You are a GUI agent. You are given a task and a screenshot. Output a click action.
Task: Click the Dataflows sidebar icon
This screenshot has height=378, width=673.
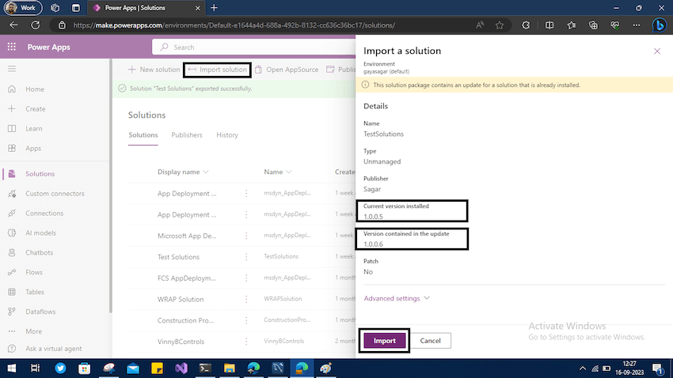point(12,312)
